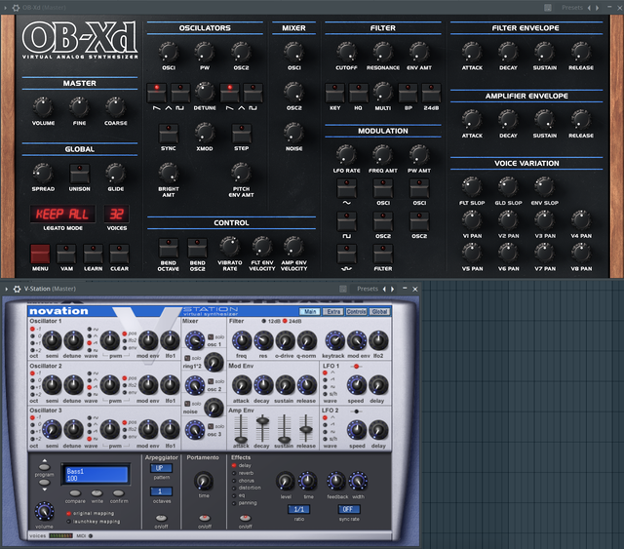
Task: Toggle the BEND OCTAVE switch
Action: tap(169, 248)
